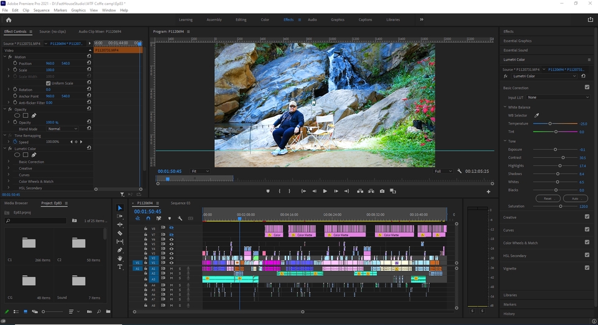Open Timeline Display Settings wrench
The height and width of the screenshot is (325, 598).
pyautogui.click(x=180, y=218)
